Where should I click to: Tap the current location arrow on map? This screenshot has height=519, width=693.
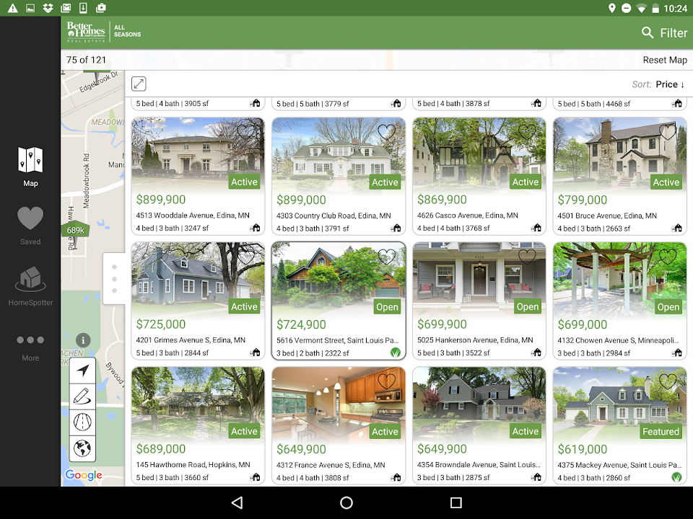click(x=83, y=371)
